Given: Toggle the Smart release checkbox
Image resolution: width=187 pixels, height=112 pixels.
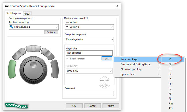Looking at the screenshot, I should [x=68, y=58].
